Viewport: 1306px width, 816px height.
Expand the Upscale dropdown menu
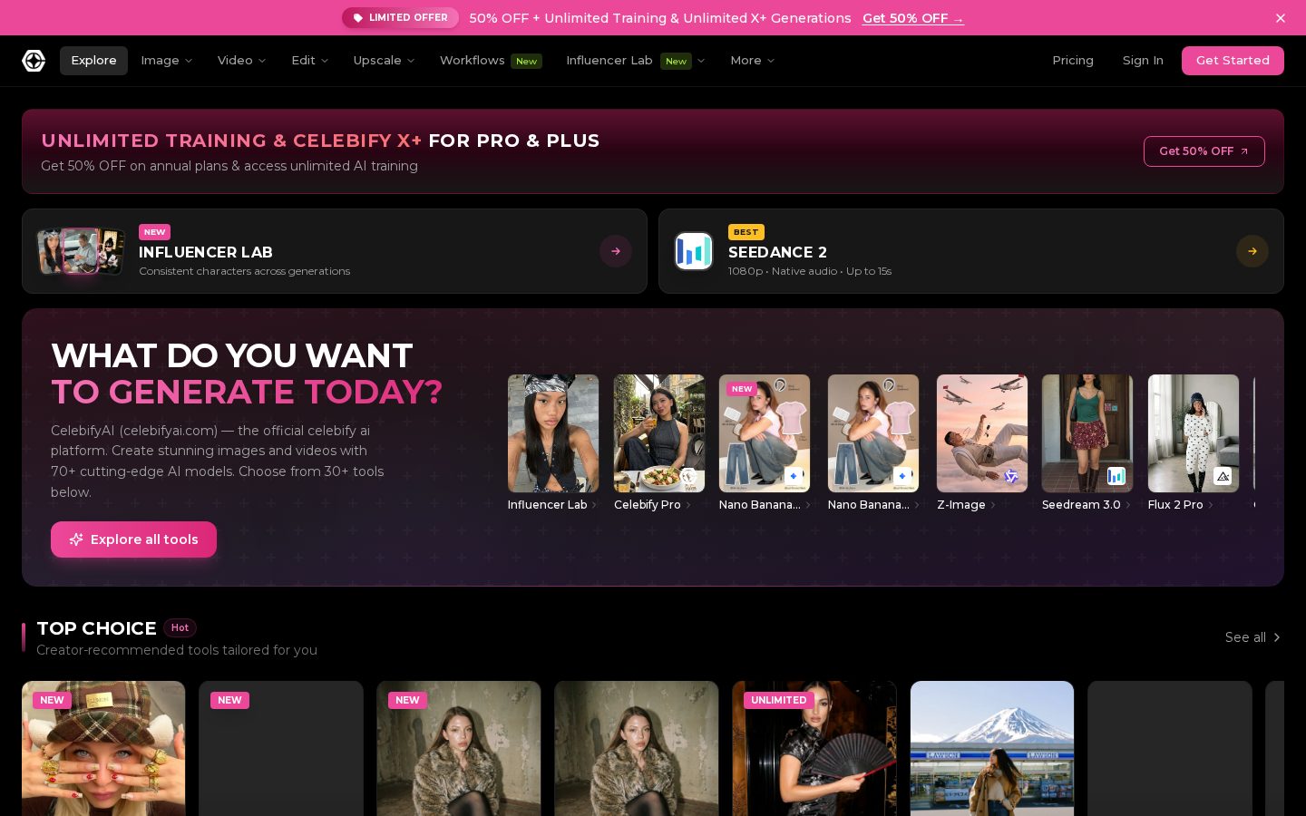click(x=384, y=61)
